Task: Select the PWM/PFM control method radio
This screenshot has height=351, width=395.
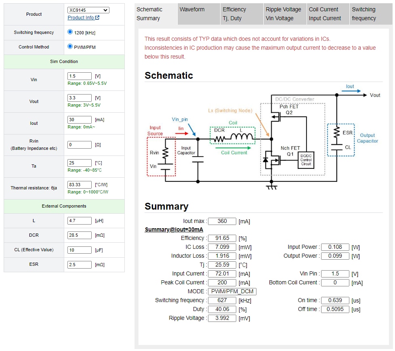Action: (70, 46)
